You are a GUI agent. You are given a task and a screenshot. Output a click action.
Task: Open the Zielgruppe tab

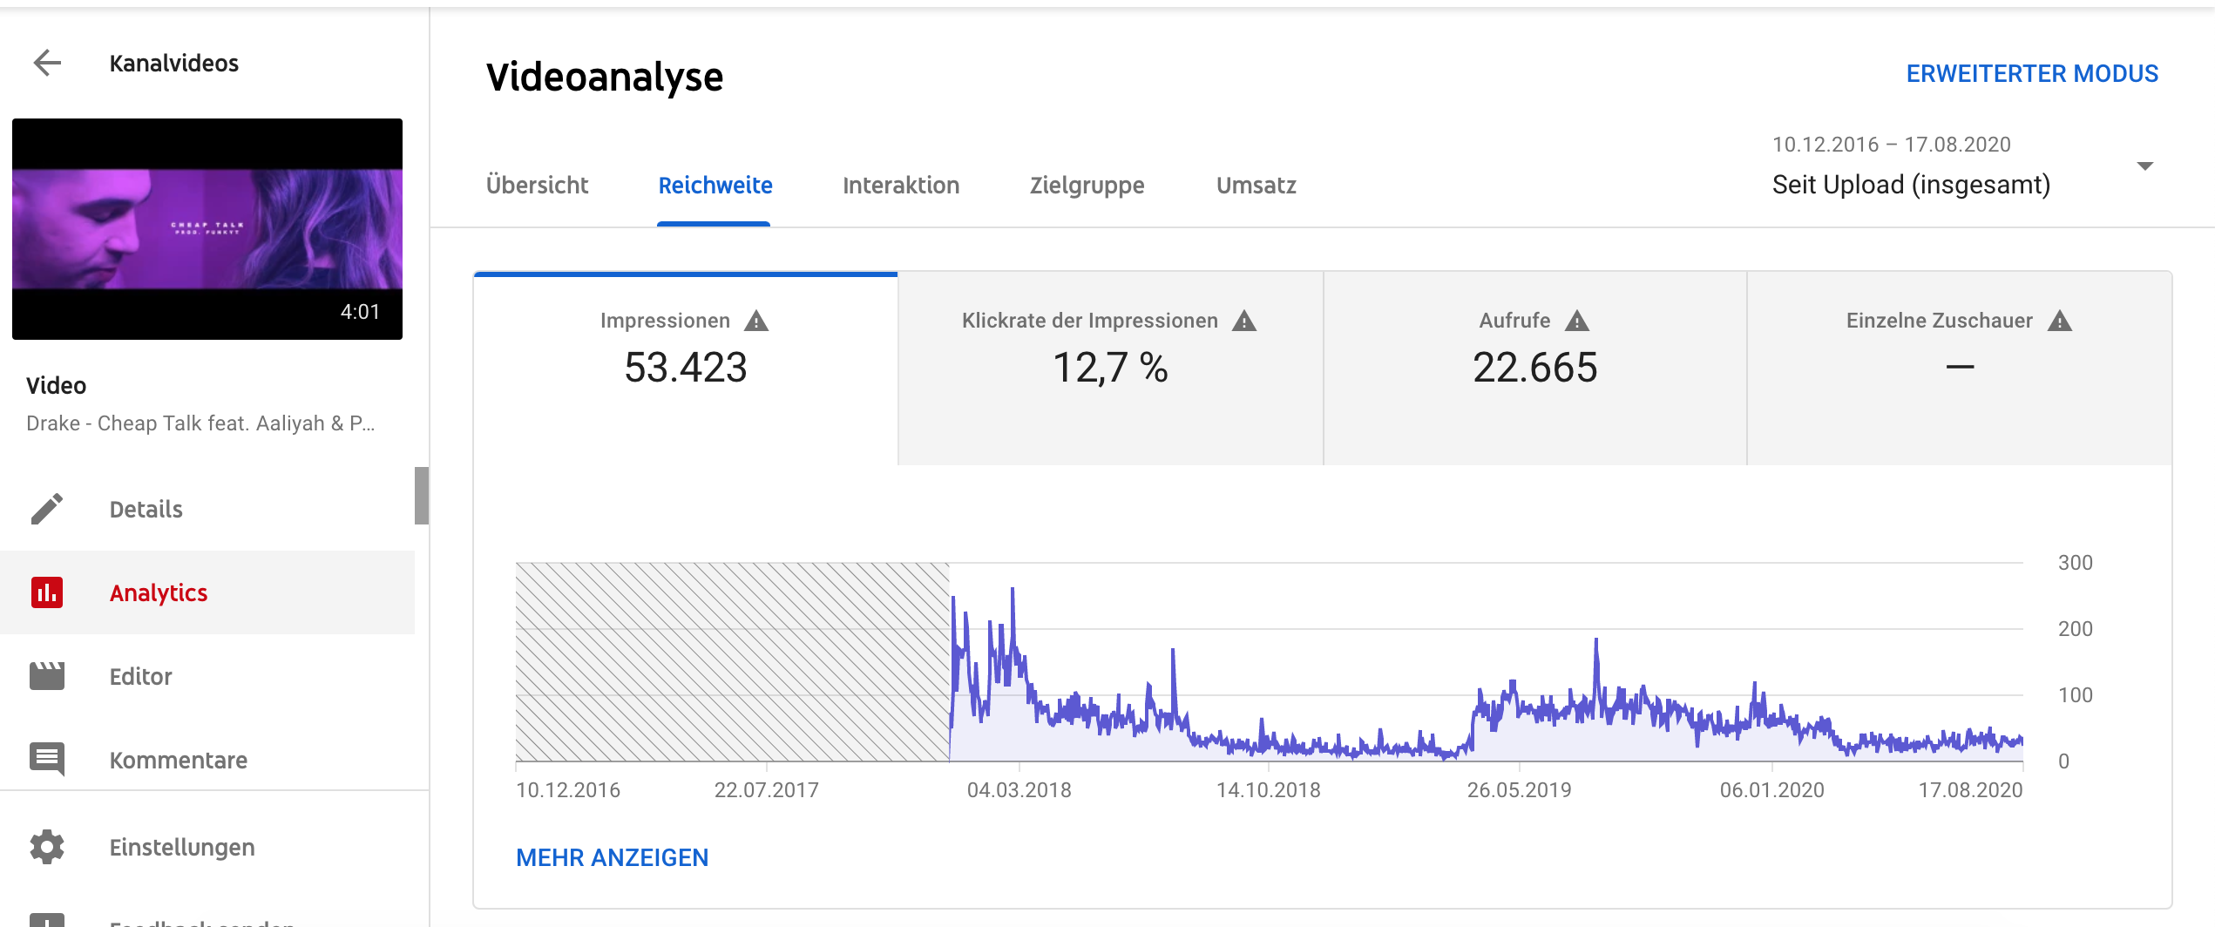1087,185
